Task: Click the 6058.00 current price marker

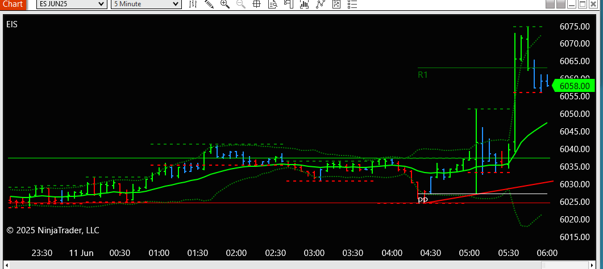Action: click(x=573, y=86)
